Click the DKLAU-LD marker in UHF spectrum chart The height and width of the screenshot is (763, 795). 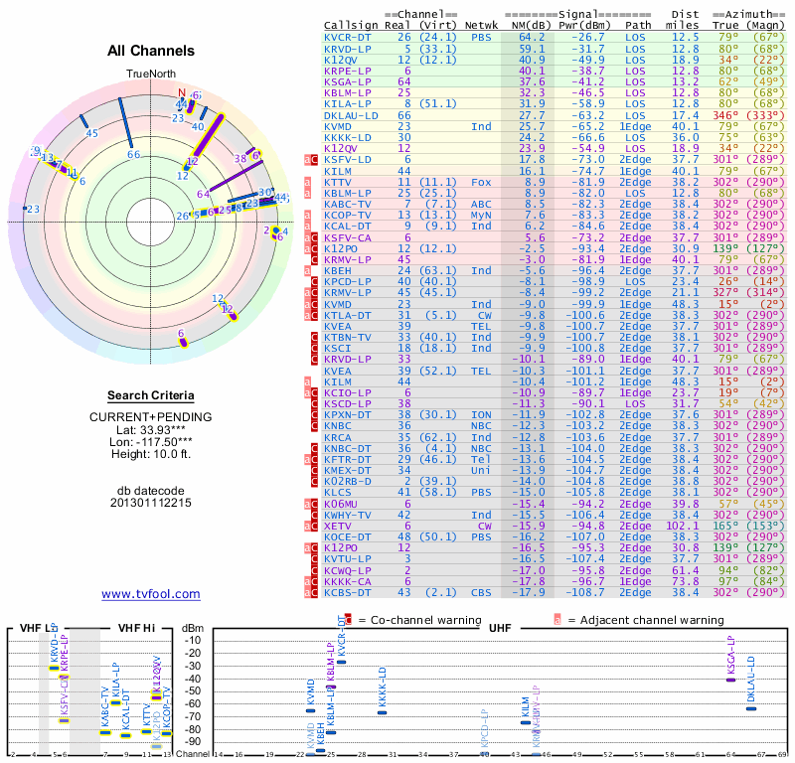coord(751,708)
